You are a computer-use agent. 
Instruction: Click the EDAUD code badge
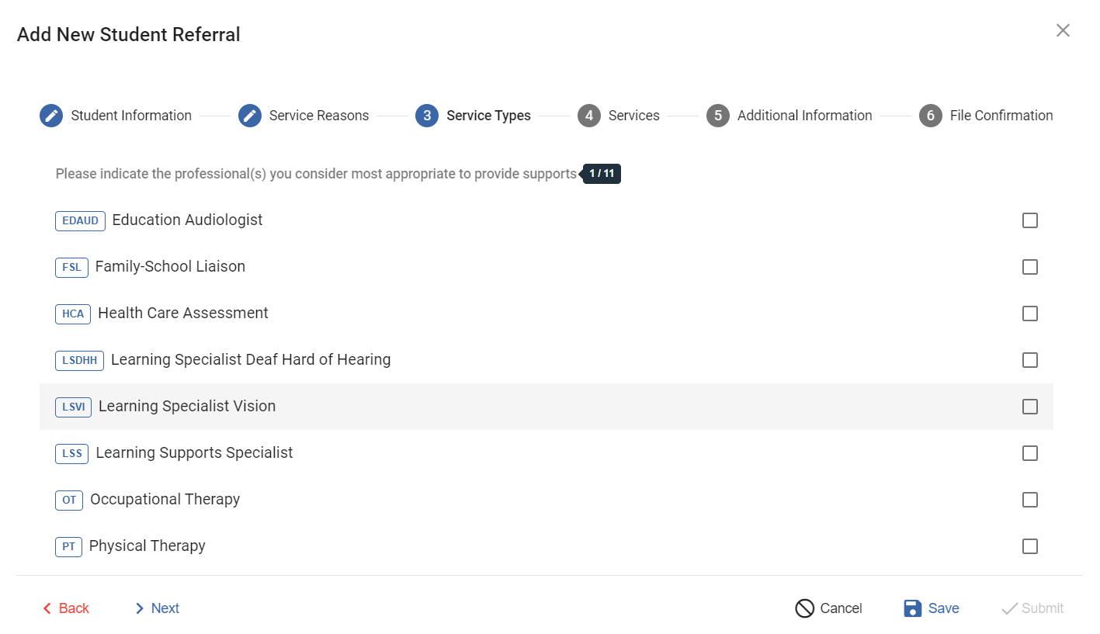pos(80,220)
